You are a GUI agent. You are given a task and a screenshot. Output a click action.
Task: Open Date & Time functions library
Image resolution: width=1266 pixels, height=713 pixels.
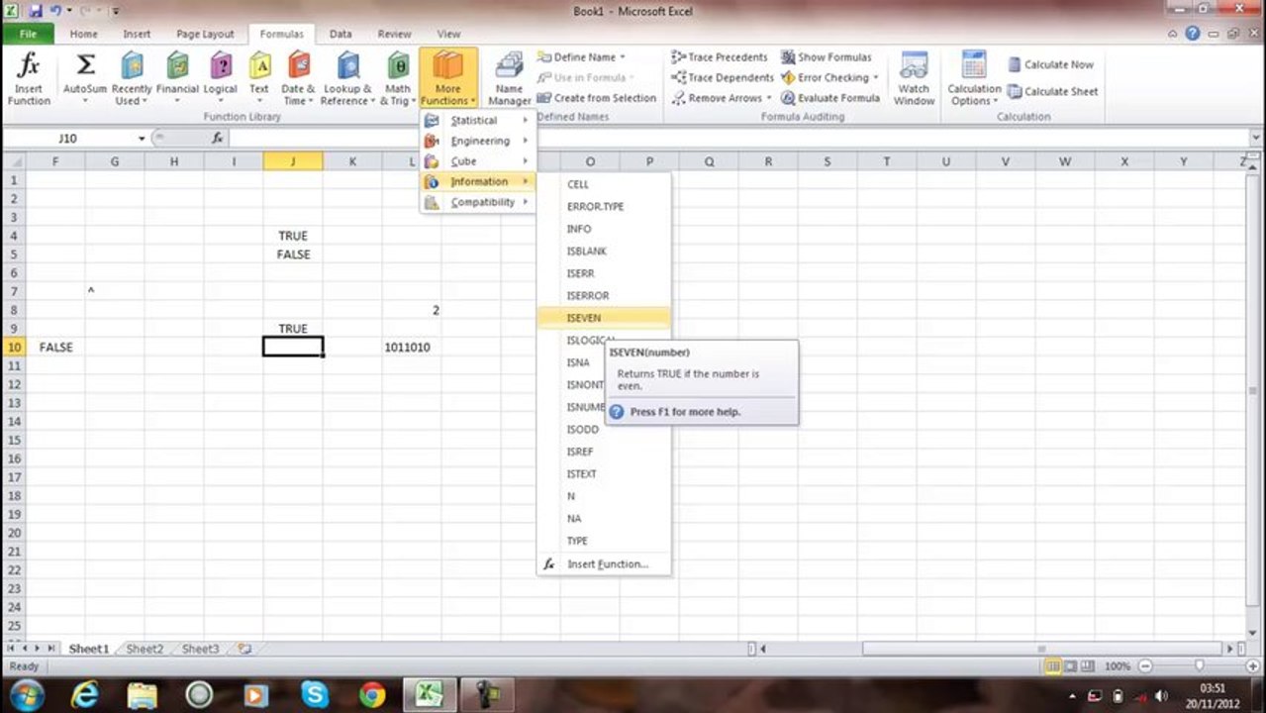(298, 79)
